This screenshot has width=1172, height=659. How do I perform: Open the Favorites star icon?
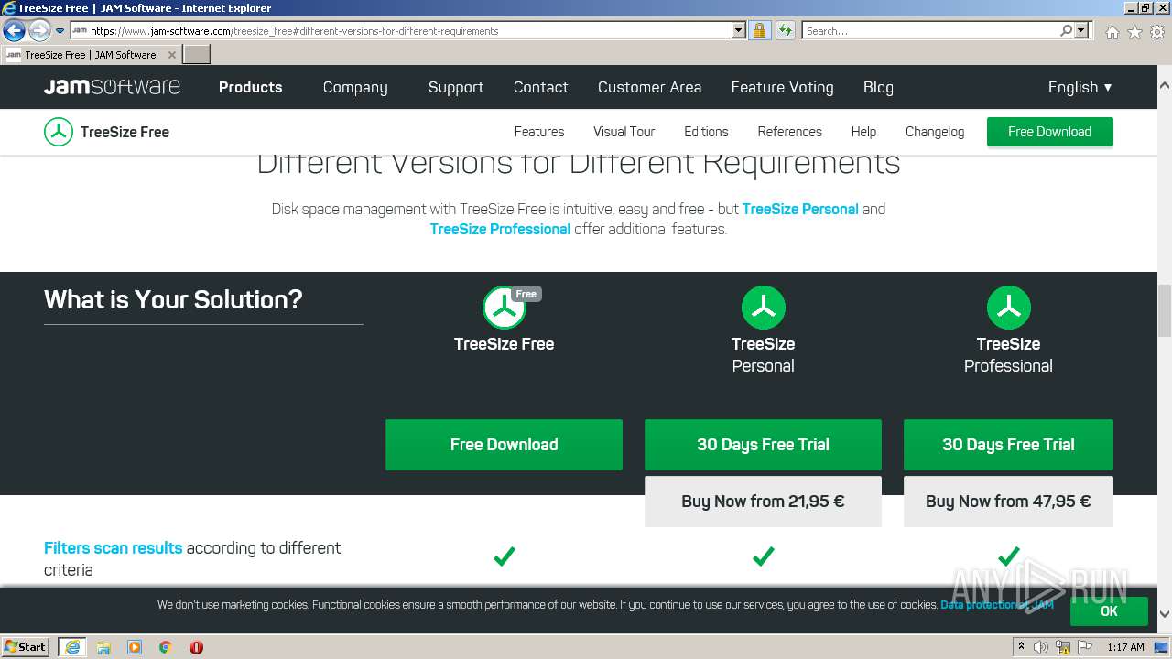(x=1134, y=32)
